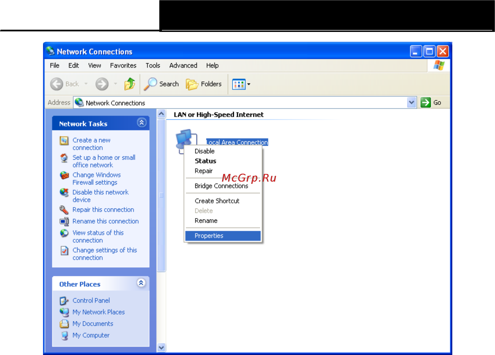Viewport: 495px width, 355px height.
Task: Open the Forward history dropdown arrow
Action: (x=116, y=84)
